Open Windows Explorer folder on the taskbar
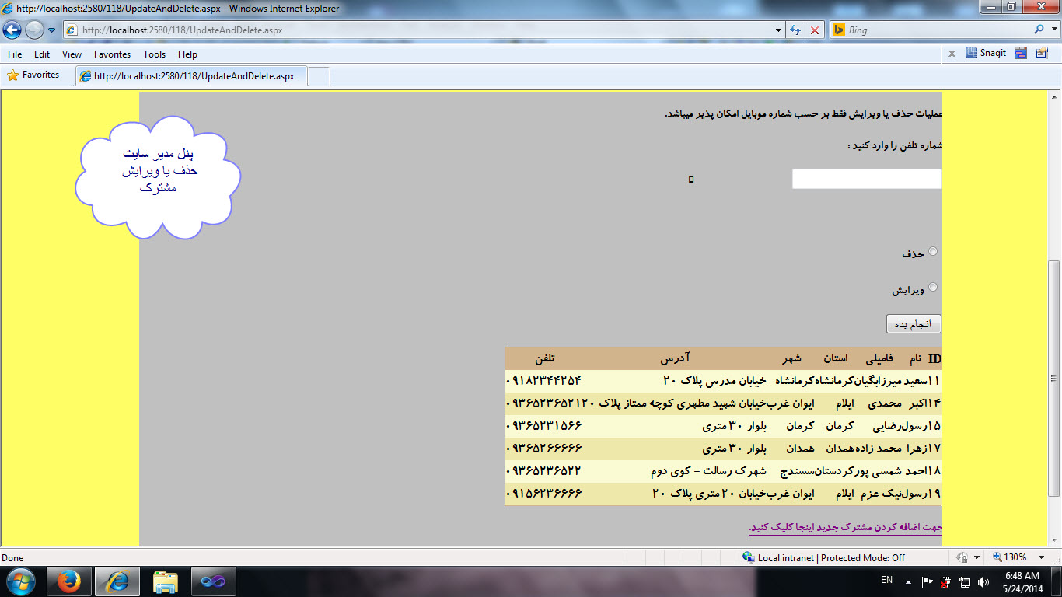The width and height of the screenshot is (1062, 597). pyautogui.click(x=166, y=581)
